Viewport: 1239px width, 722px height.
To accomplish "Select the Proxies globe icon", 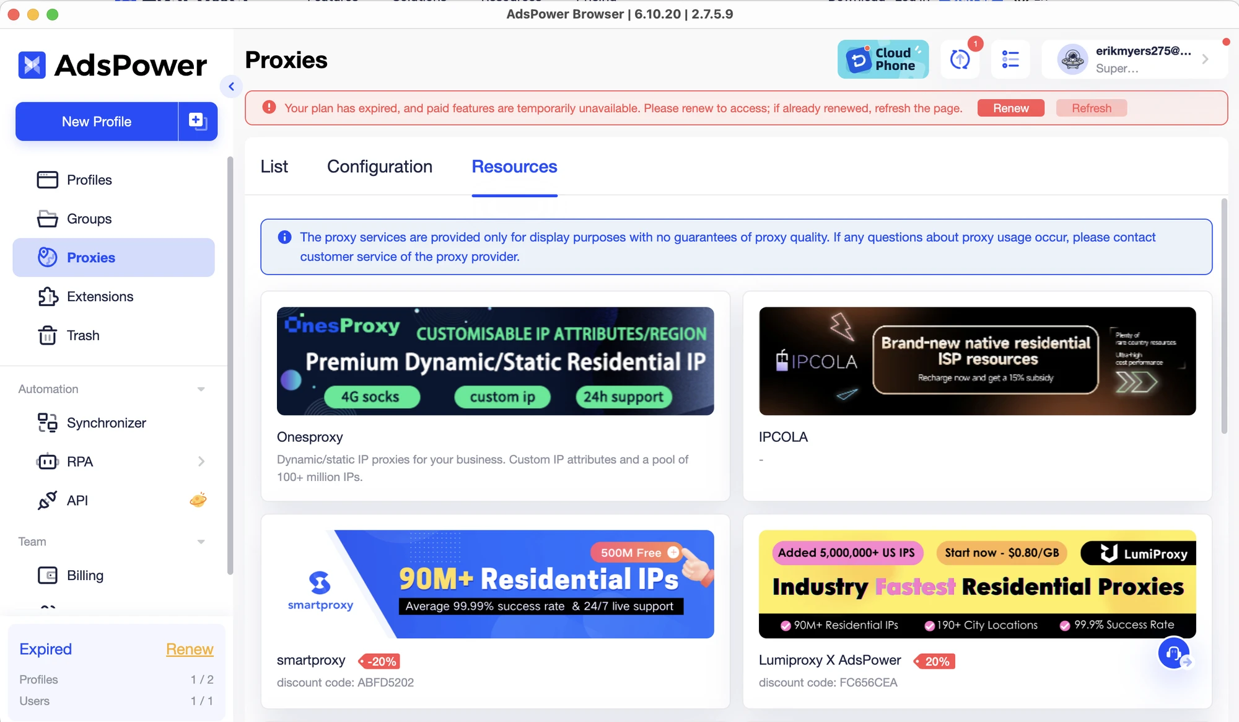I will click(48, 257).
